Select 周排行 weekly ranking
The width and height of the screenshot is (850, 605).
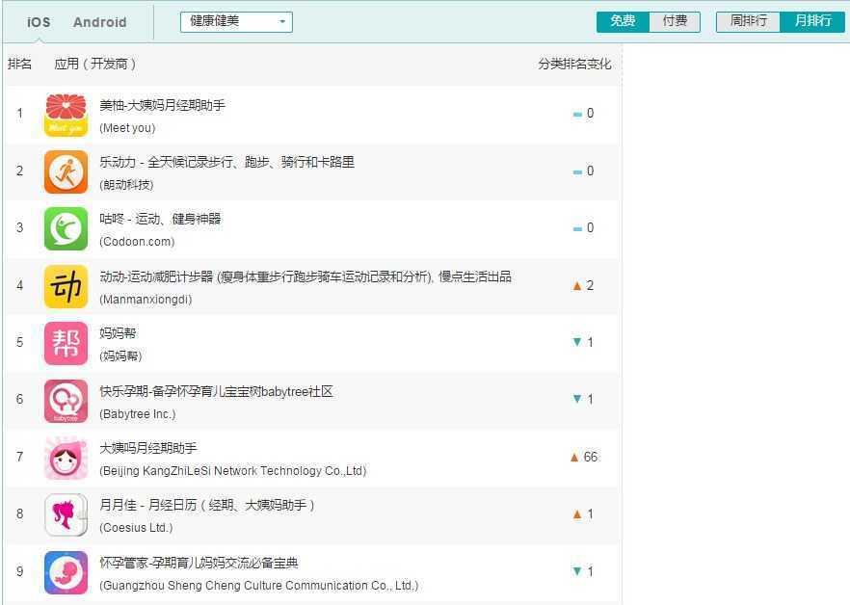748,21
